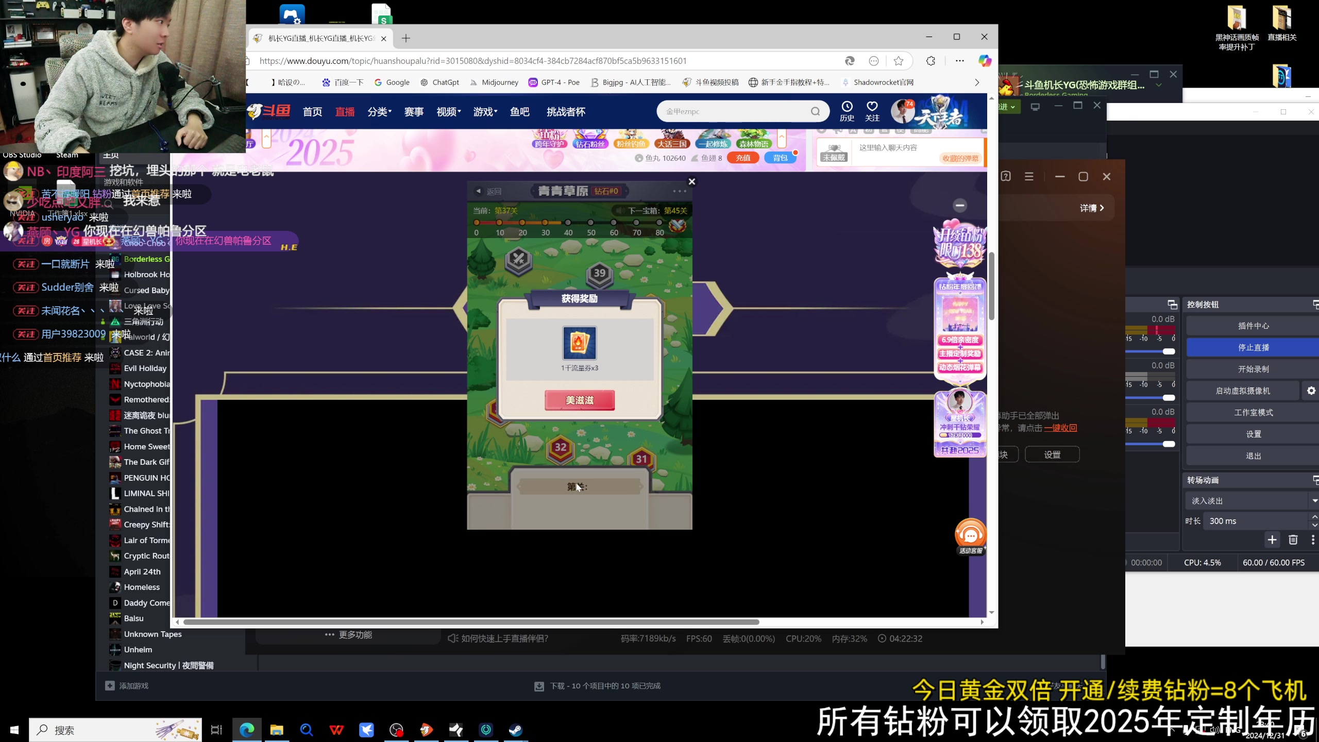Open the ChatGpt bookmark
Image resolution: width=1319 pixels, height=742 pixels.
coord(439,82)
